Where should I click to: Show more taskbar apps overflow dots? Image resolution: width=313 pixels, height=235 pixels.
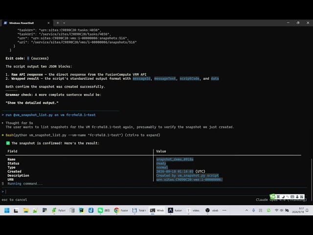click(x=224, y=210)
